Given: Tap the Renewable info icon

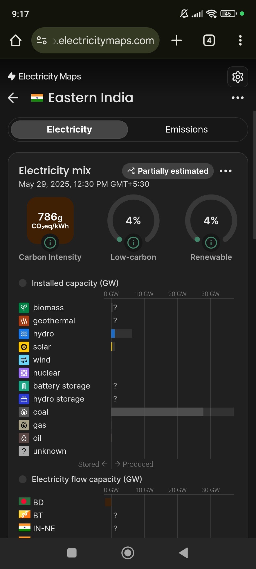Looking at the screenshot, I should point(211,242).
